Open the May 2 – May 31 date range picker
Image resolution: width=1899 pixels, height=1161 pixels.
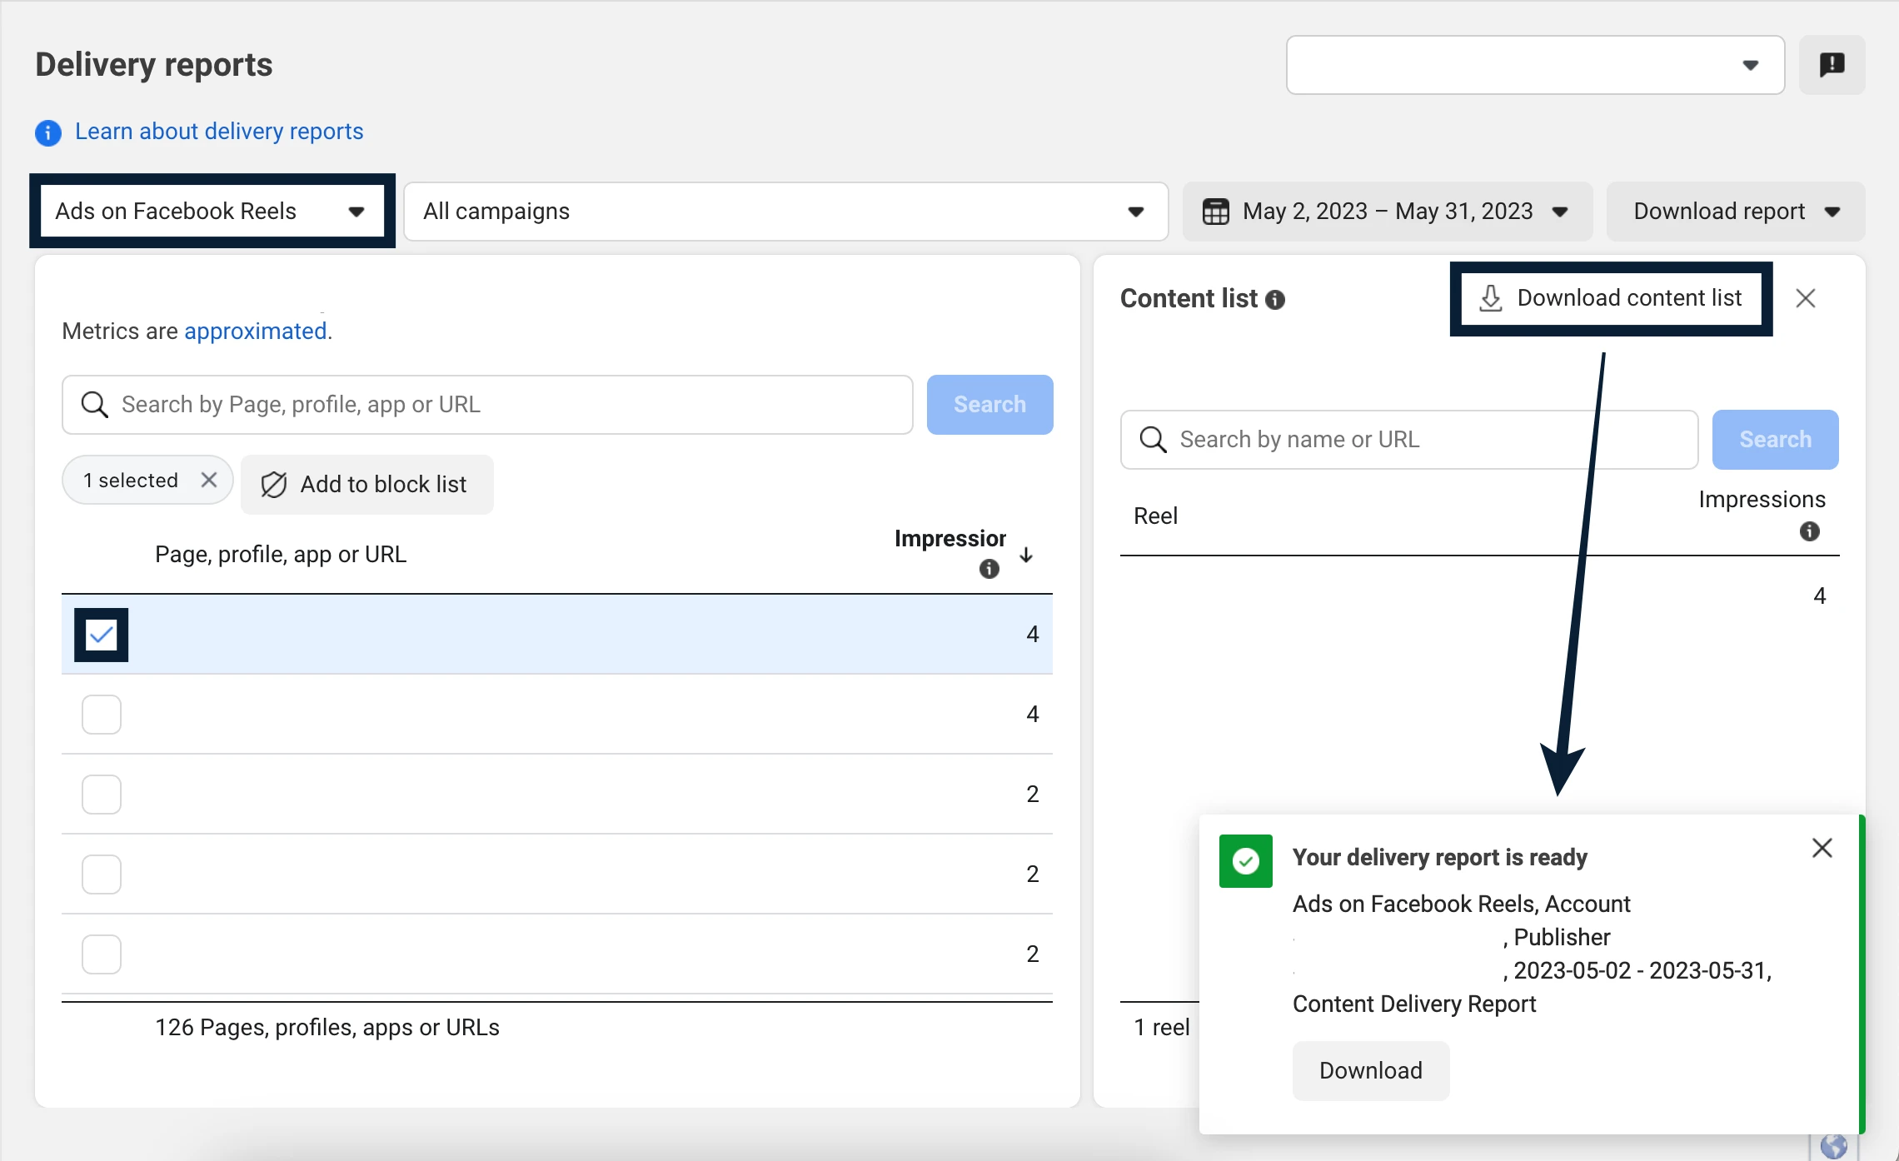(1387, 212)
